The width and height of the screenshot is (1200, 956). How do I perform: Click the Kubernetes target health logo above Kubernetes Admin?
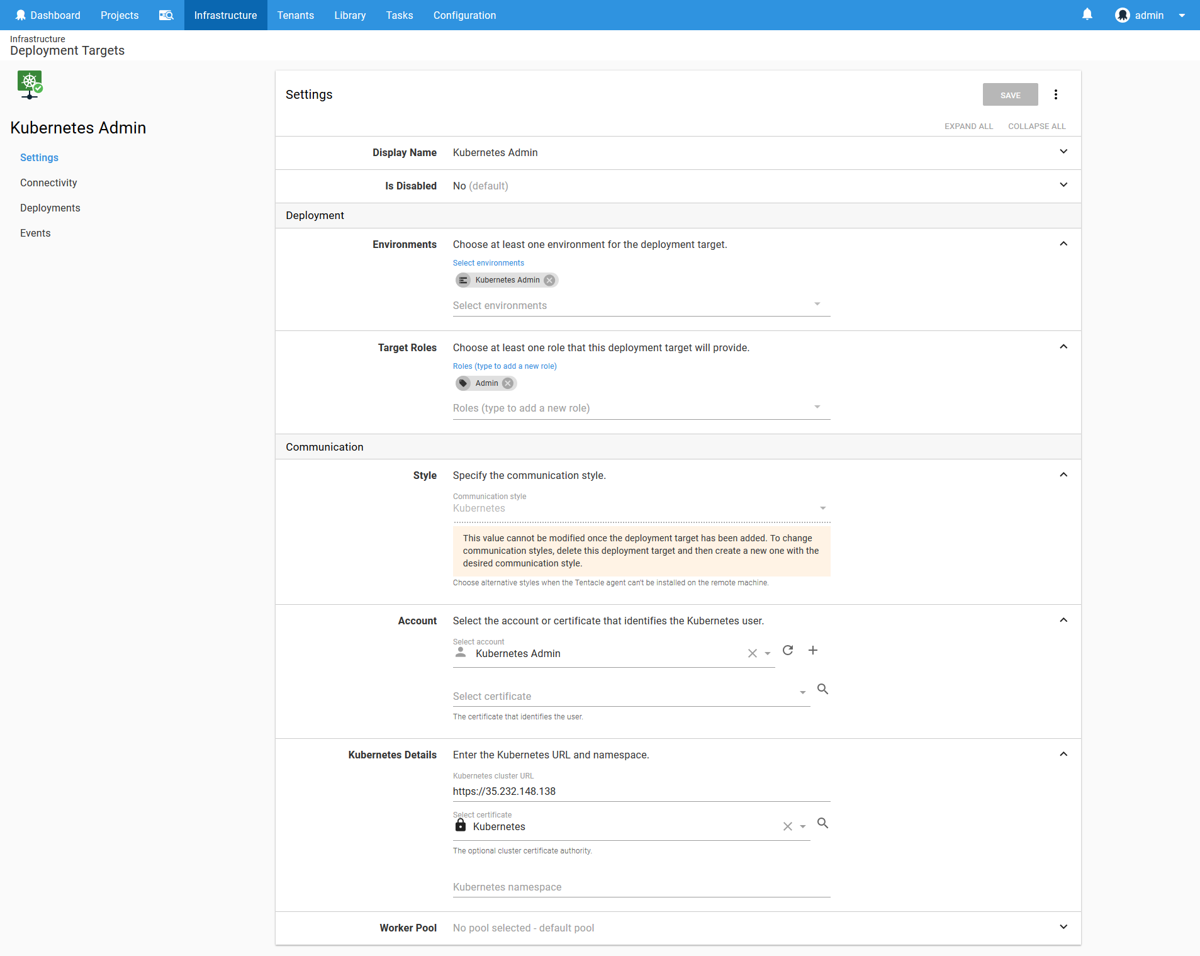pos(30,85)
